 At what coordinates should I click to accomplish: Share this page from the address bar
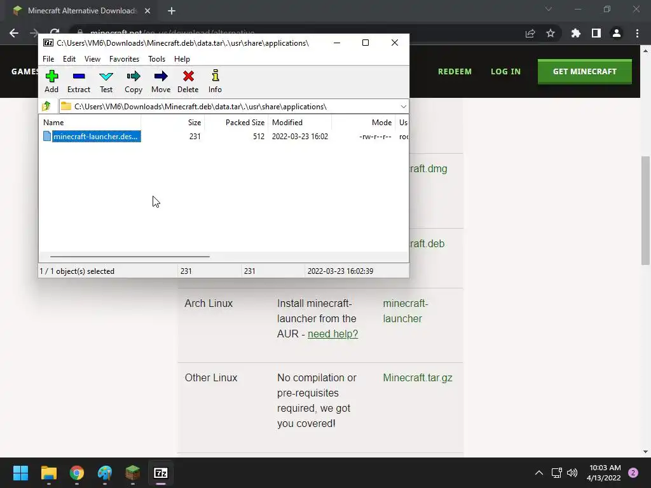pyautogui.click(x=530, y=33)
